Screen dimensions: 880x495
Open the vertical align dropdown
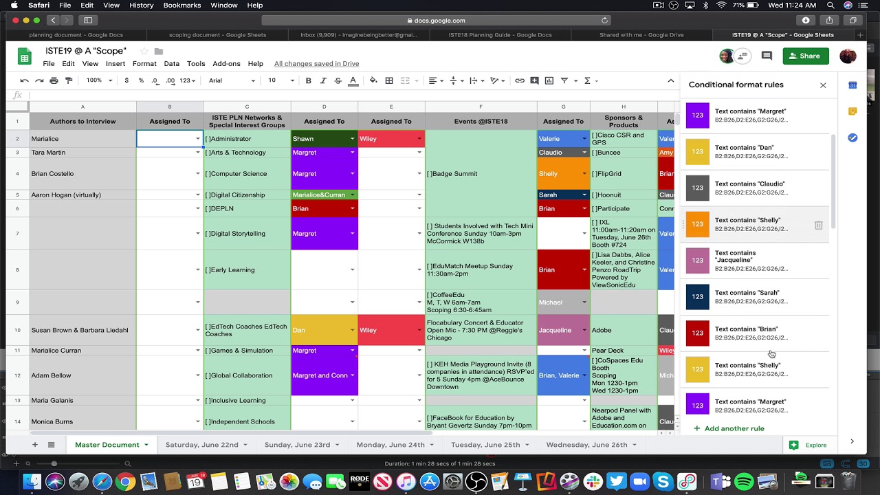click(x=455, y=80)
